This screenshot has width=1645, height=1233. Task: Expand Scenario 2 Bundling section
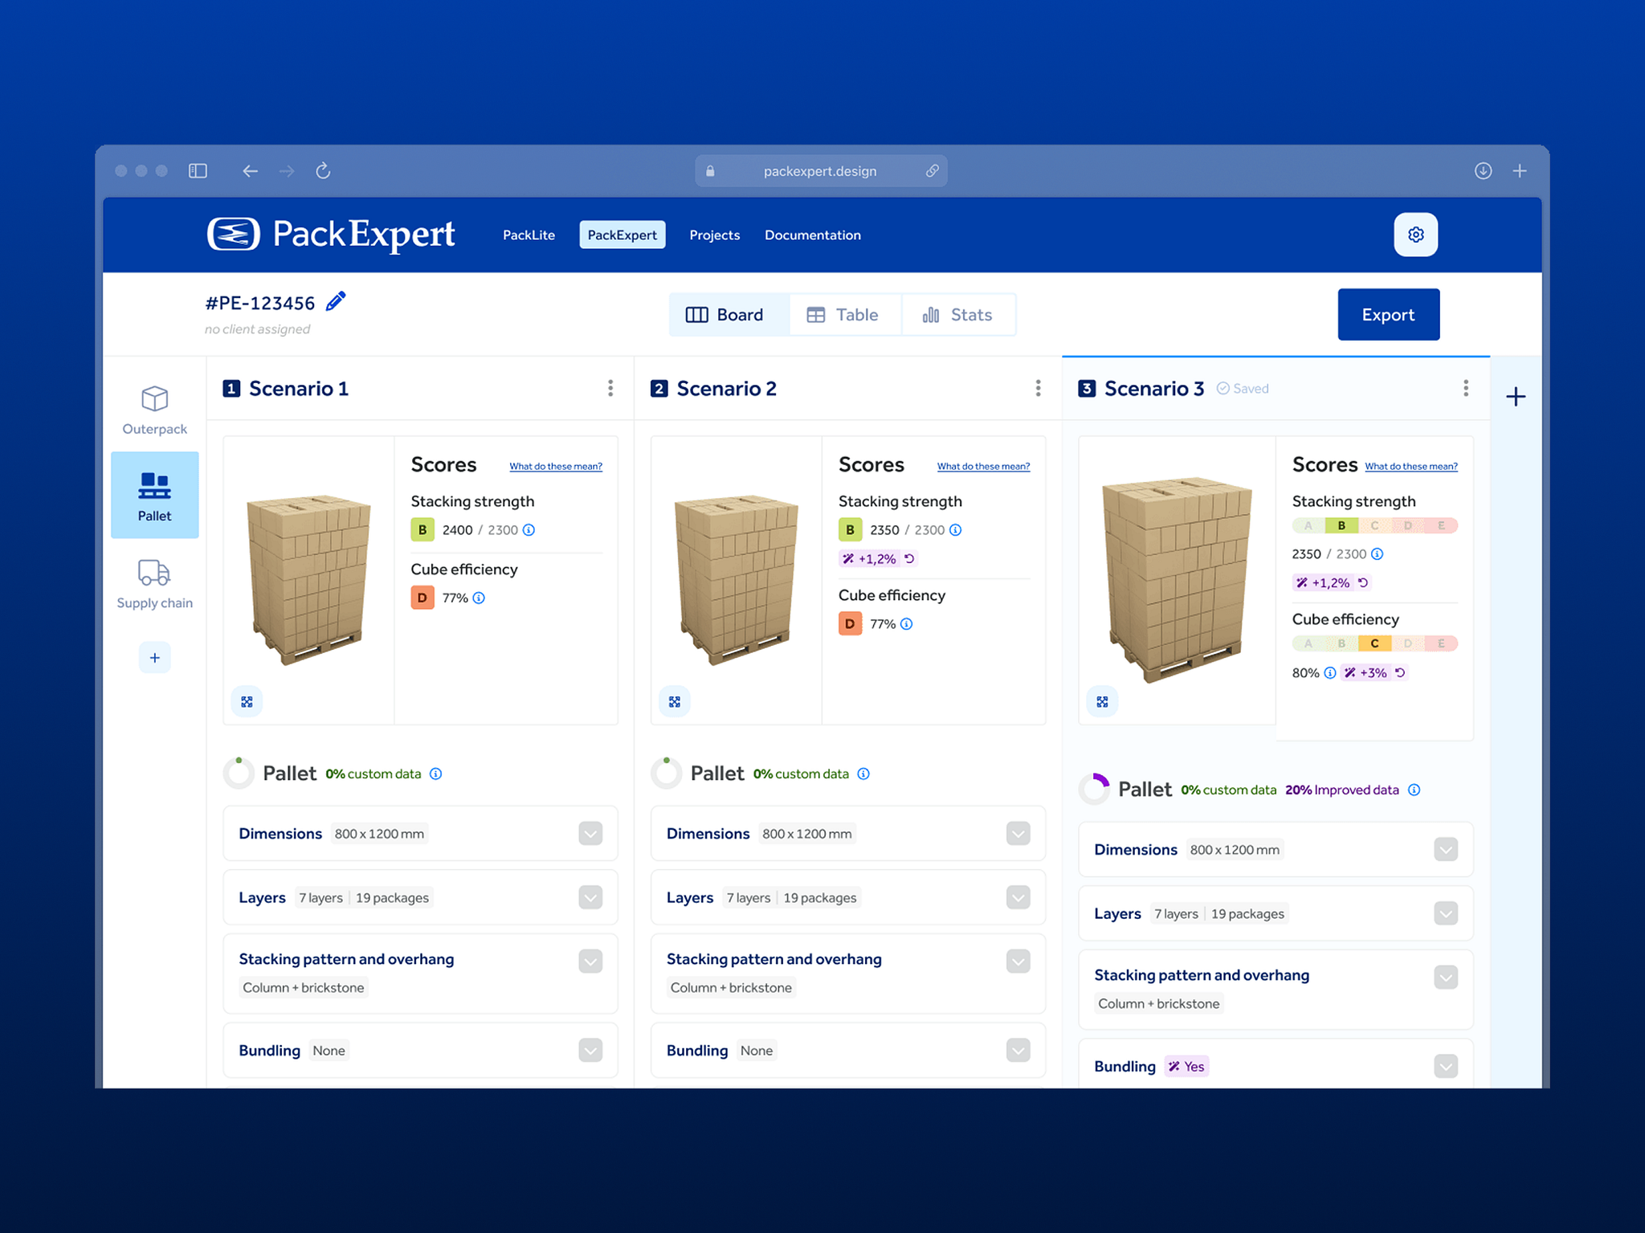[x=1018, y=1051]
